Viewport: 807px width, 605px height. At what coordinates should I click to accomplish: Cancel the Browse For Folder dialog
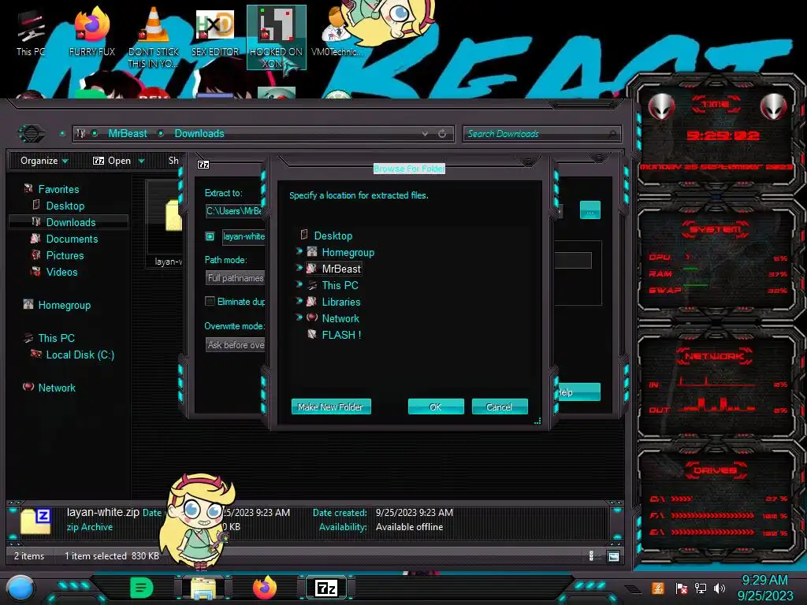coord(499,407)
